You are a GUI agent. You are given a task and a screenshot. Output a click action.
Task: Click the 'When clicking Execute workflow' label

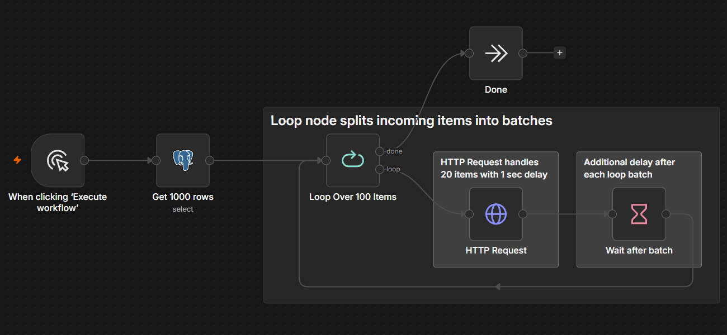coord(58,202)
